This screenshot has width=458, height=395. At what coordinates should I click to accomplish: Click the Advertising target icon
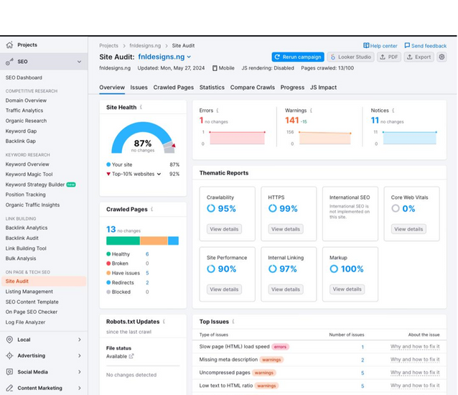(x=9, y=355)
